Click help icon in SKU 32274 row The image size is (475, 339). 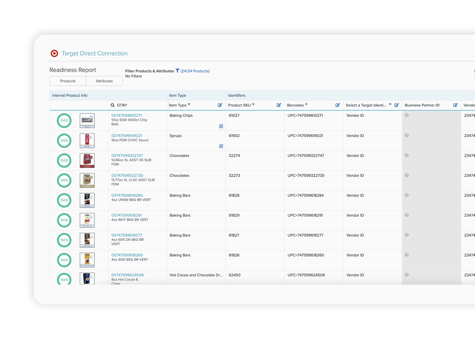tap(407, 155)
